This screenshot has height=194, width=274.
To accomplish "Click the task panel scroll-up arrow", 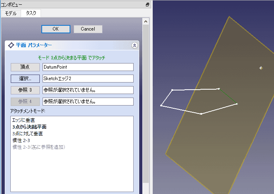I will (146, 21).
